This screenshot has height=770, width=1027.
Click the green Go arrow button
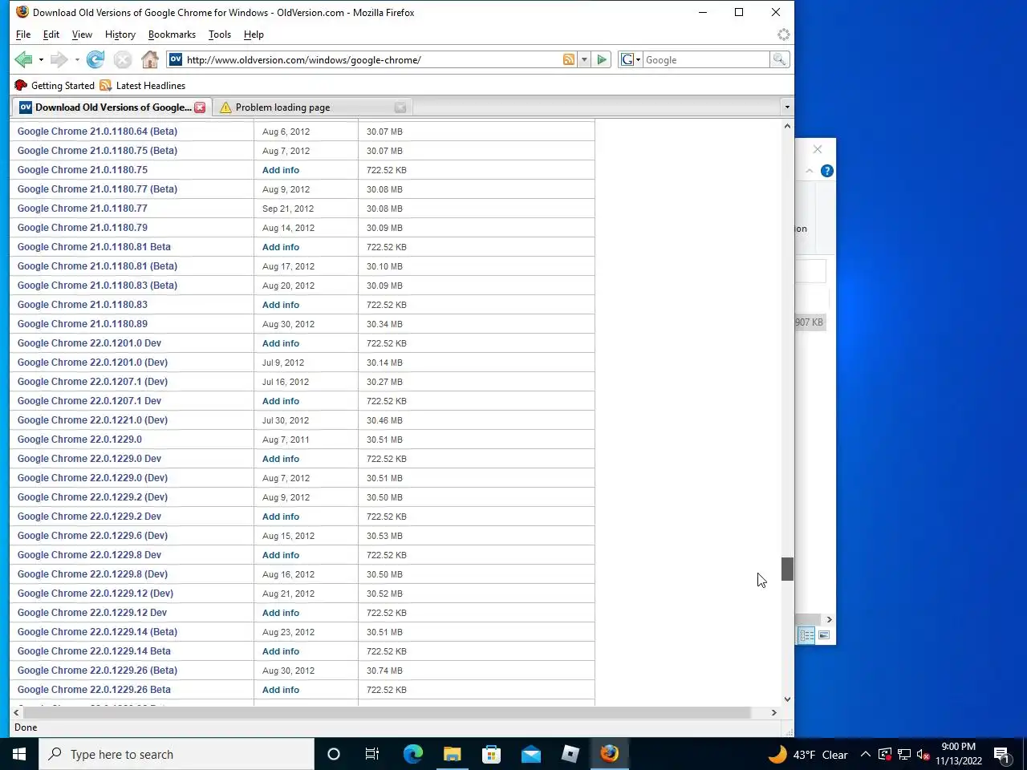tap(602, 59)
